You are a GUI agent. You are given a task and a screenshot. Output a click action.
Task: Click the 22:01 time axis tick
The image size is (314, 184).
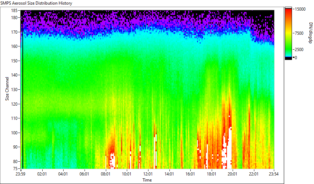(x=254, y=174)
